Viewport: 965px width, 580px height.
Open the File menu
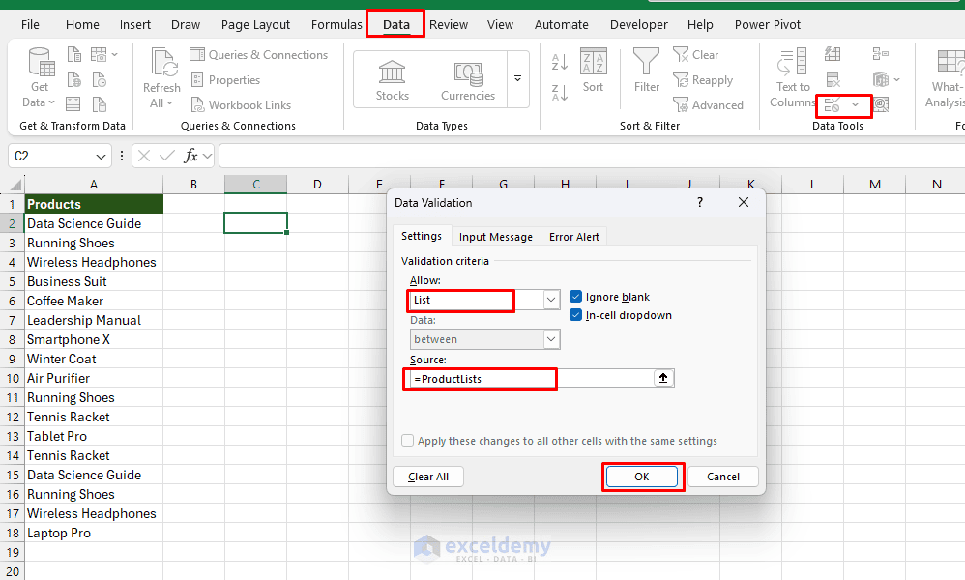click(x=30, y=24)
